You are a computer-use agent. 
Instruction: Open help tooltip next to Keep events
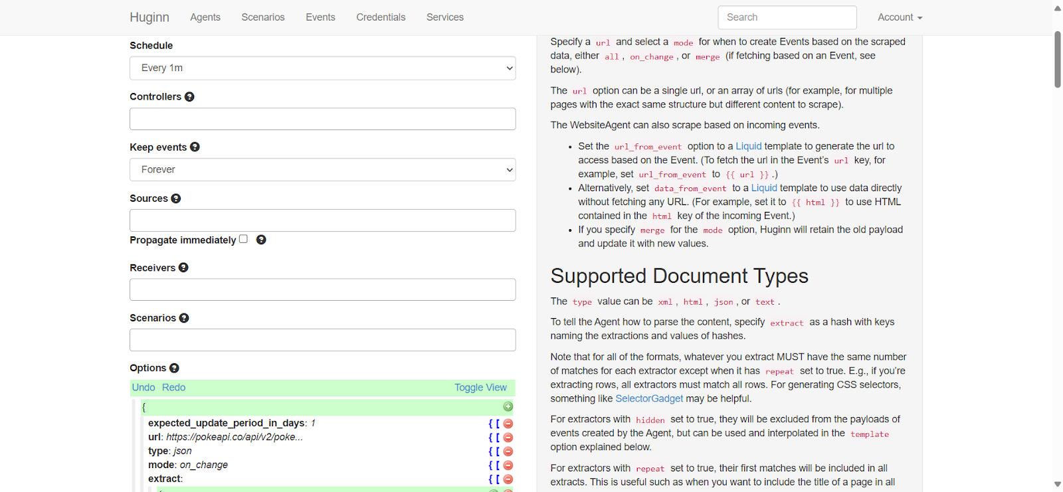tap(195, 147)
